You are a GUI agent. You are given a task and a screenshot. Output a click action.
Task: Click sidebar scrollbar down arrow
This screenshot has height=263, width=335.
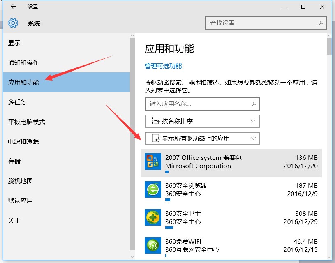tap(132, 257)
